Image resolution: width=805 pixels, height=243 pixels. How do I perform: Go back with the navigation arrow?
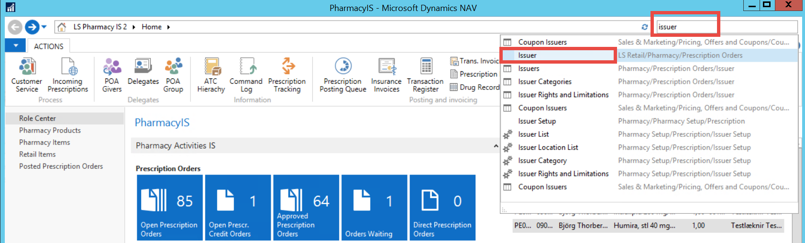pyautogui.click(x=15, y=27)
